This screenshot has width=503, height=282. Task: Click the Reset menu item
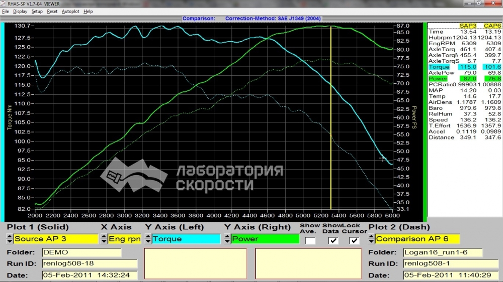point(52,12)
